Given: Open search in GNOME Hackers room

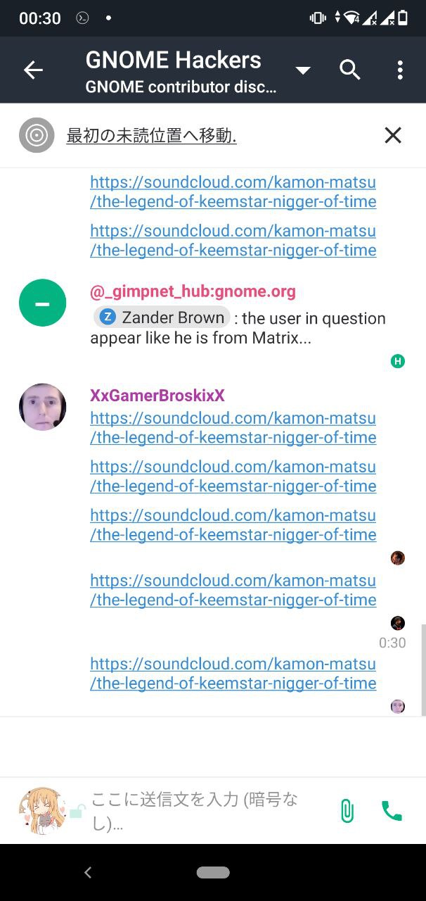Looking at the screenshot, I should pyautogui.click(x=349, y=70).
